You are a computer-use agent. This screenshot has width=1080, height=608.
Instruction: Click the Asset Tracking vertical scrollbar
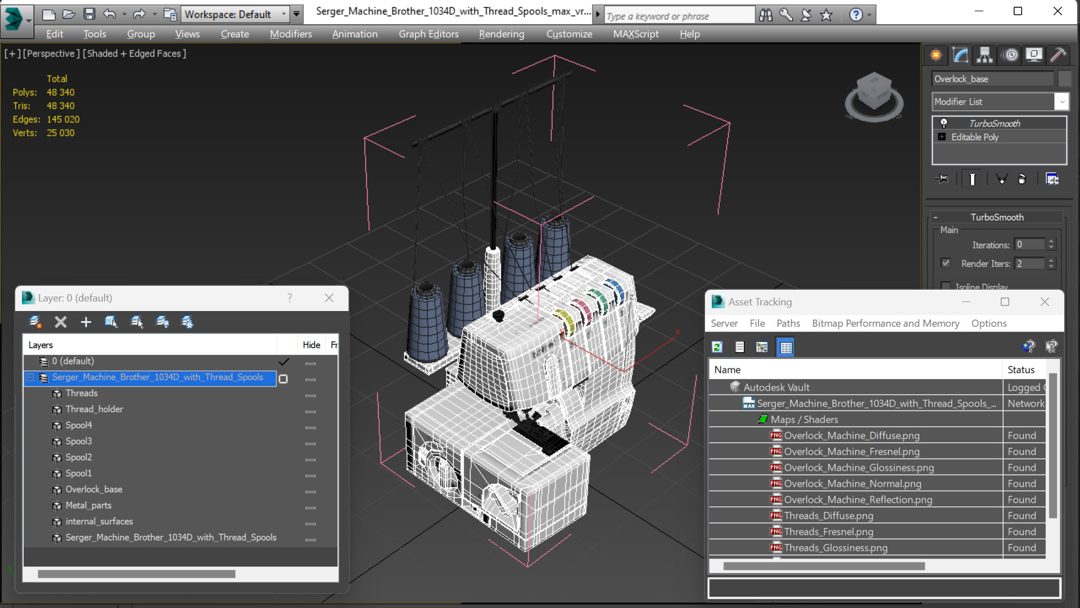tap(1053, 445)
